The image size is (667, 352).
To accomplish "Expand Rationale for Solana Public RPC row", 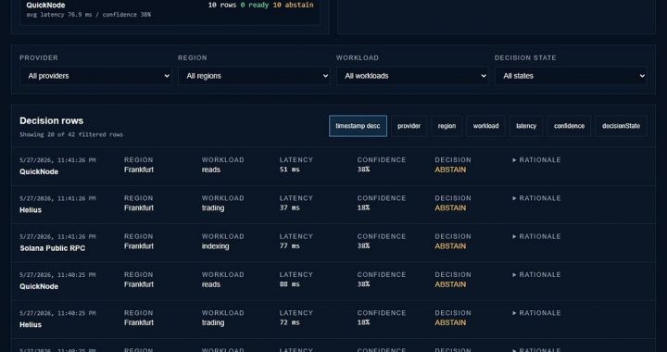I will tap(536, 236).
